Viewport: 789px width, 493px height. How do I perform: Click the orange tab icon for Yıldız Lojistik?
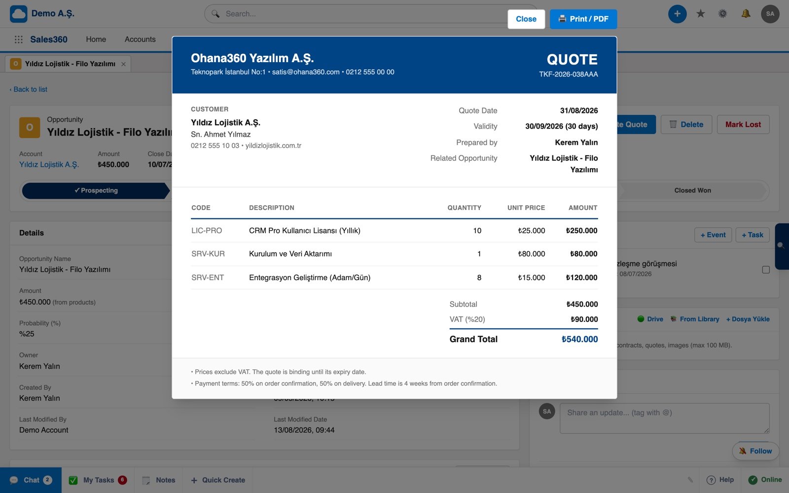pos(15,64)
